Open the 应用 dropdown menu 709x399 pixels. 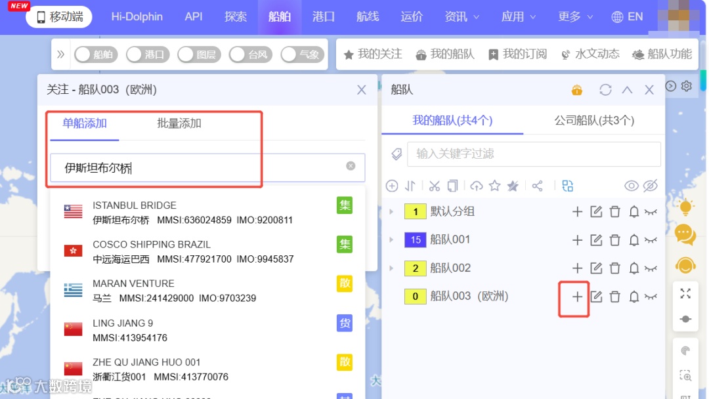tap(518, 16)
